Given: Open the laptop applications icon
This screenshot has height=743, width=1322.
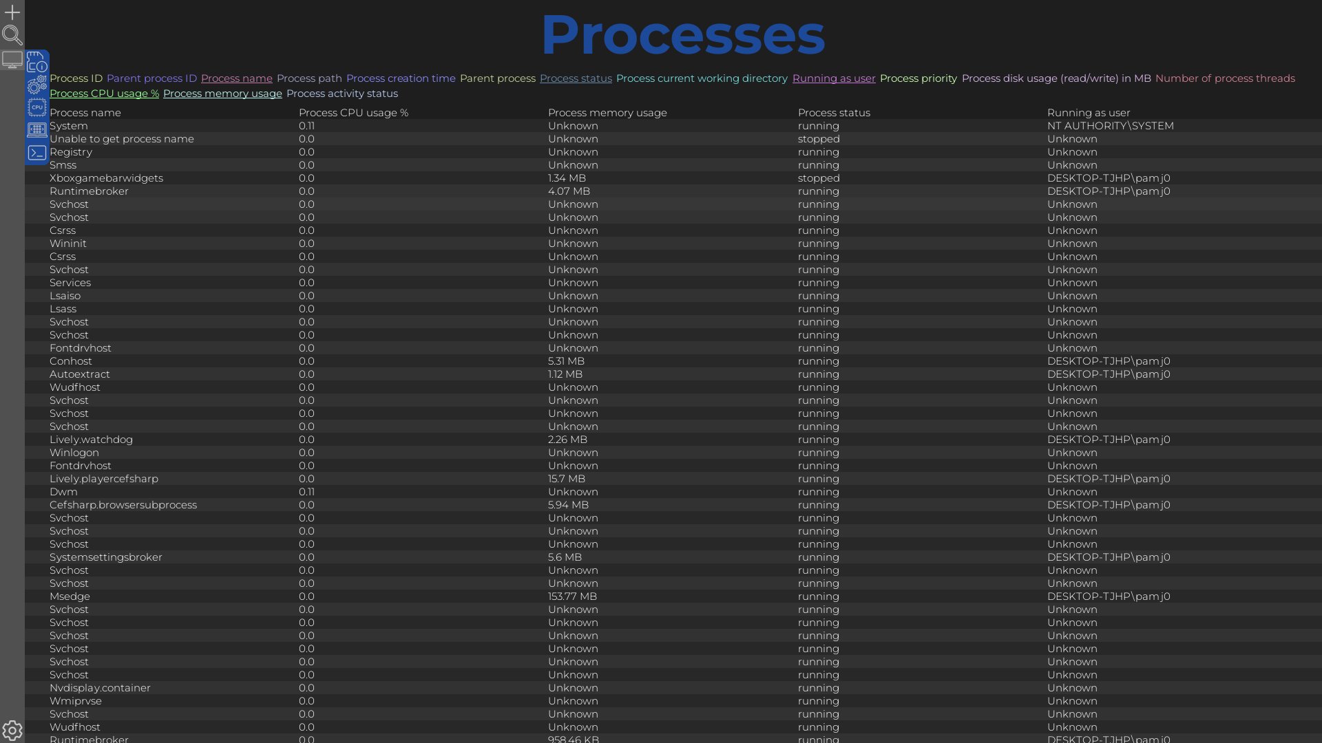Looking at the screenshot, I should pyautogui.click(x=37, y=129).
